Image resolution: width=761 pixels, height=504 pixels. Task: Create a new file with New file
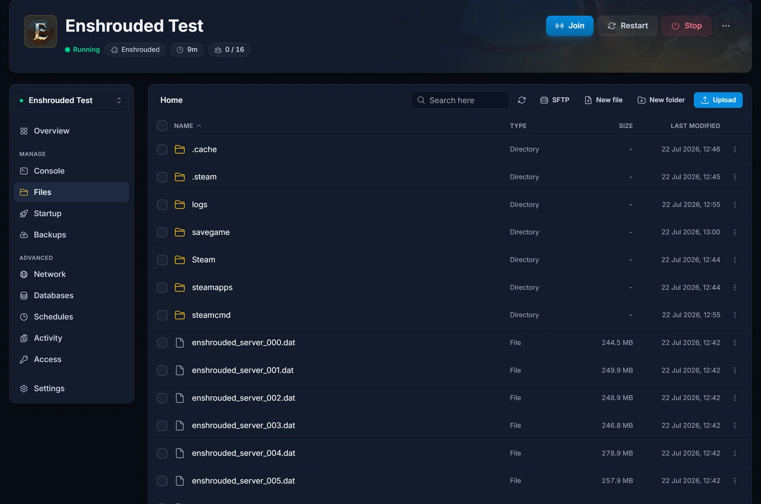pos(604,100)
